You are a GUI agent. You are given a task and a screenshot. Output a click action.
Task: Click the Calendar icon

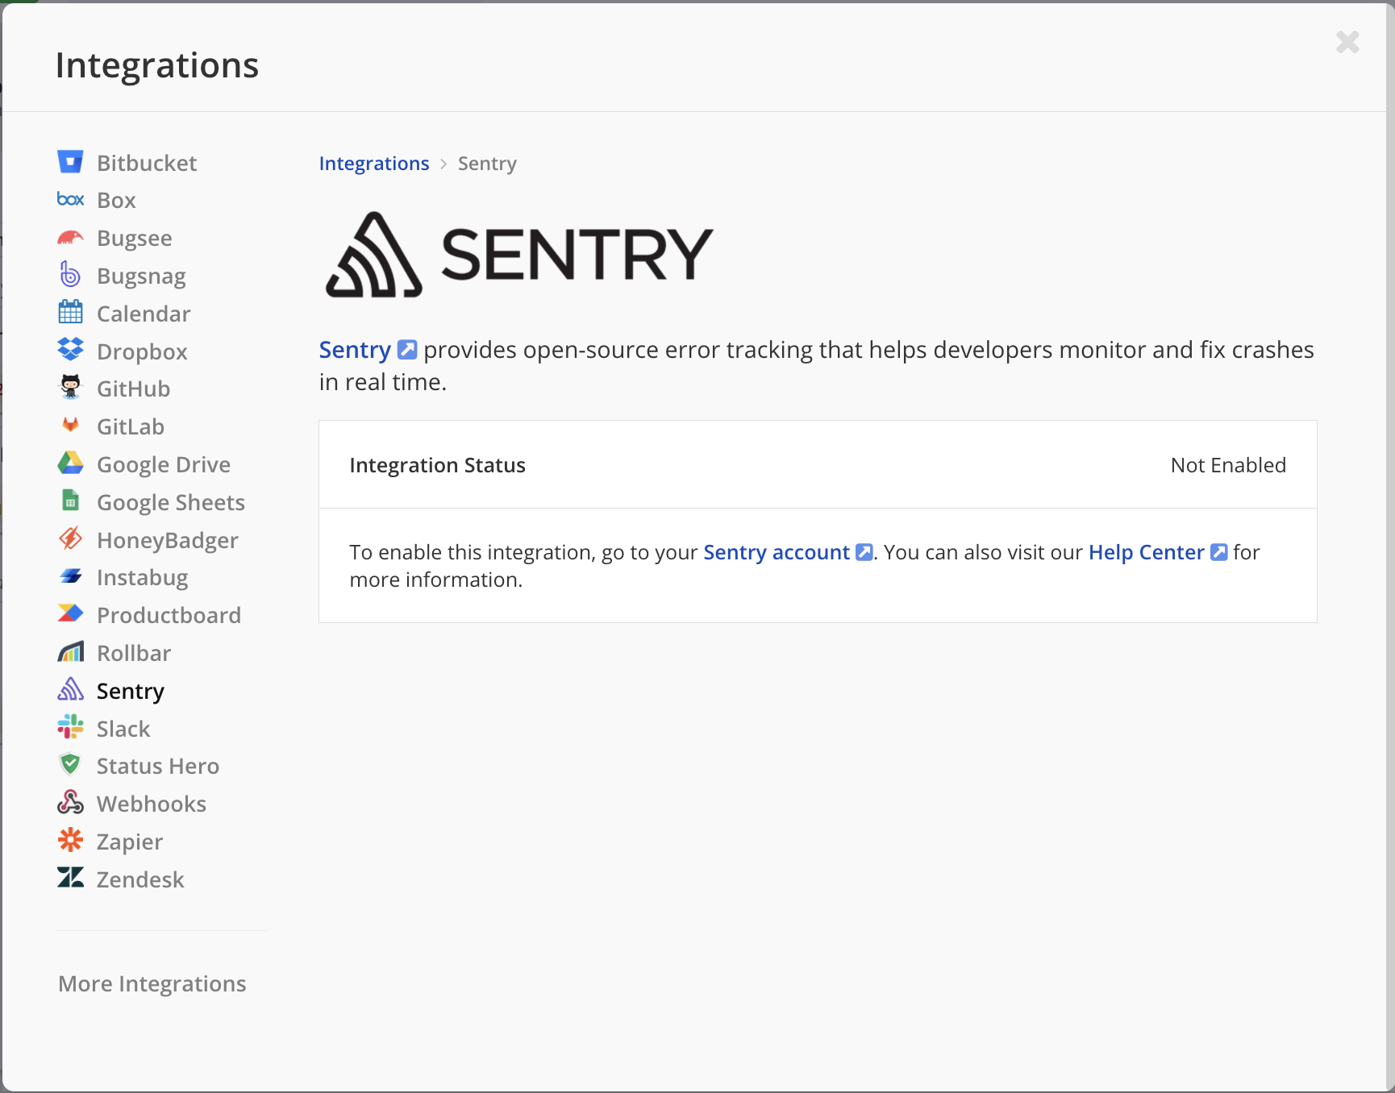[x=70, y=312]
